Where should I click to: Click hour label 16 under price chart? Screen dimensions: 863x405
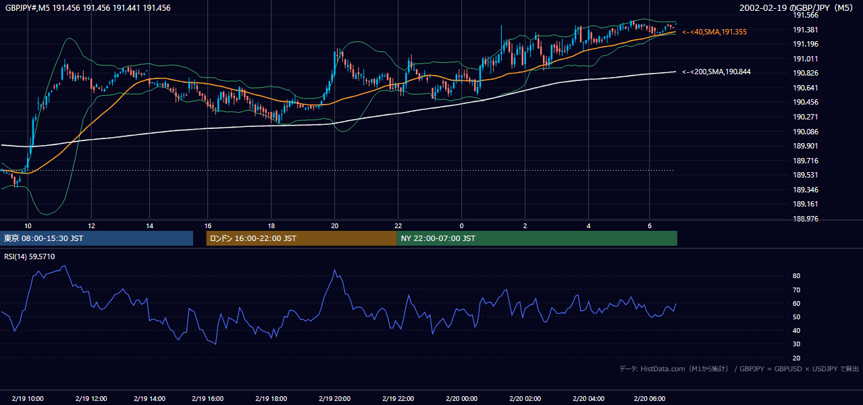pos(208,226)
